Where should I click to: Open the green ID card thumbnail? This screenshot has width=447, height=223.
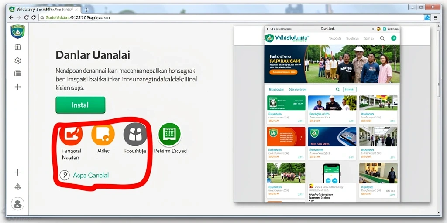point(286,103)
